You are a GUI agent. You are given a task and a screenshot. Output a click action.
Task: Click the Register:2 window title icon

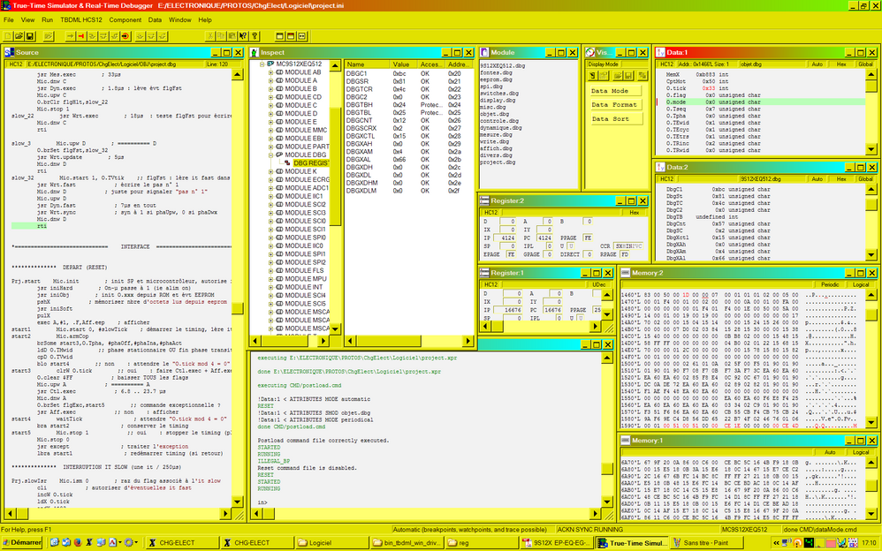click(x=484, y=200)
